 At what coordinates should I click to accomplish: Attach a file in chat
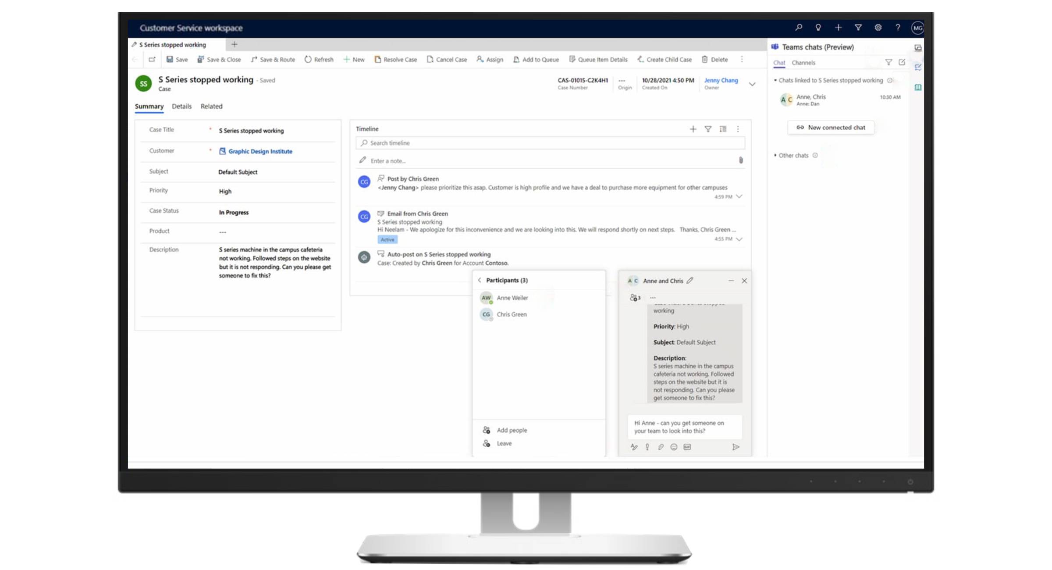(661, 447)
